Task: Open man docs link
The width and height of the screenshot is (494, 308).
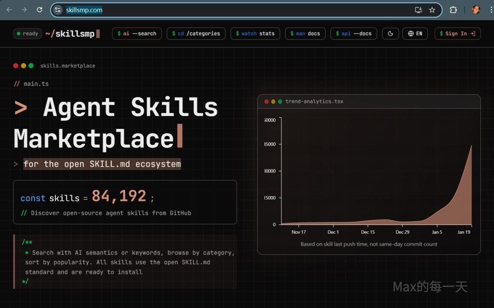Action: coord(305,33)
